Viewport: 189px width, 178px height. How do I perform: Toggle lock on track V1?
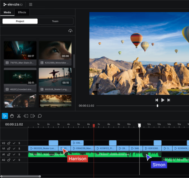[x=9, y=149]
